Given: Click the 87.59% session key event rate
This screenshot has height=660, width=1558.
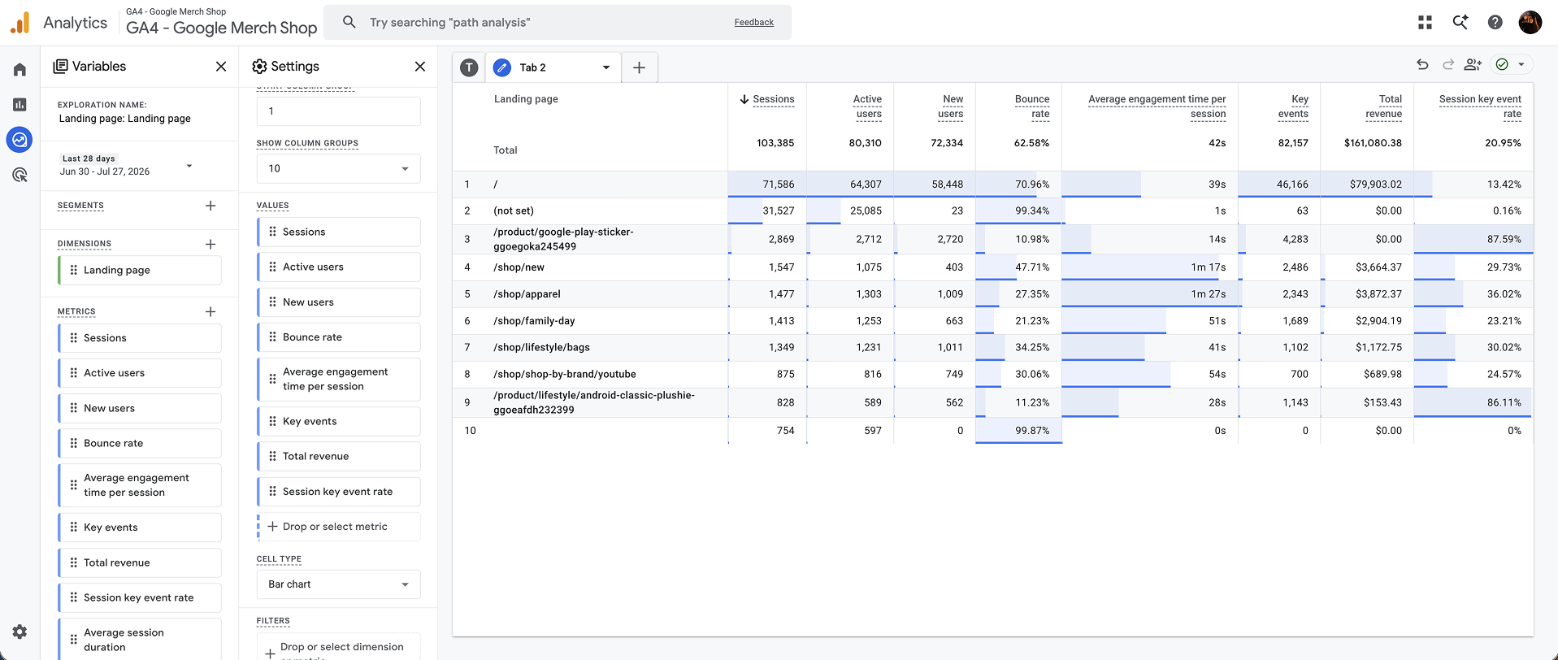Looking at the screenshot, I should [1473, 239].
